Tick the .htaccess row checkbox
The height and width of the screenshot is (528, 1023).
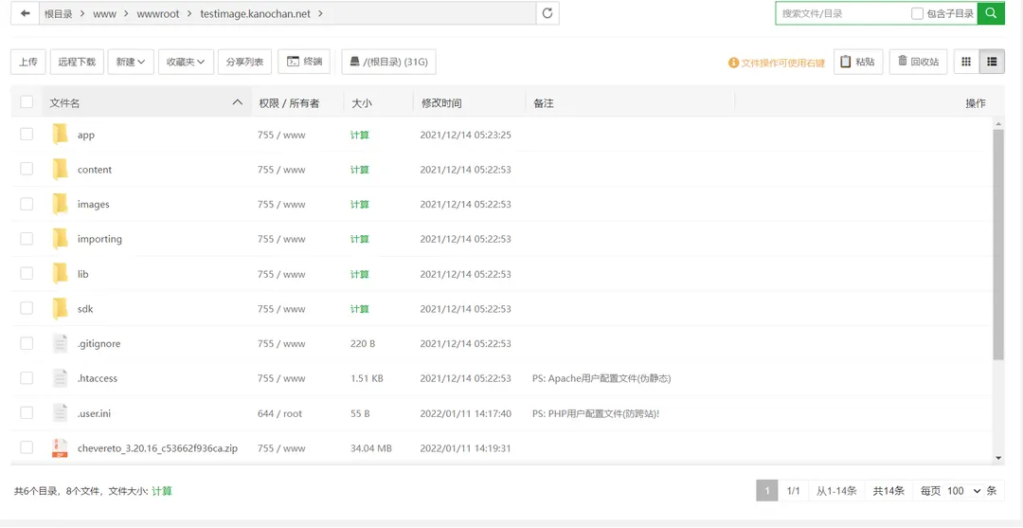click(x=27, y=378)
